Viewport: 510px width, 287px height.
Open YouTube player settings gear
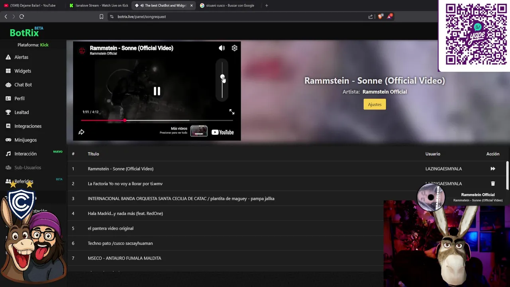[234, 48]
